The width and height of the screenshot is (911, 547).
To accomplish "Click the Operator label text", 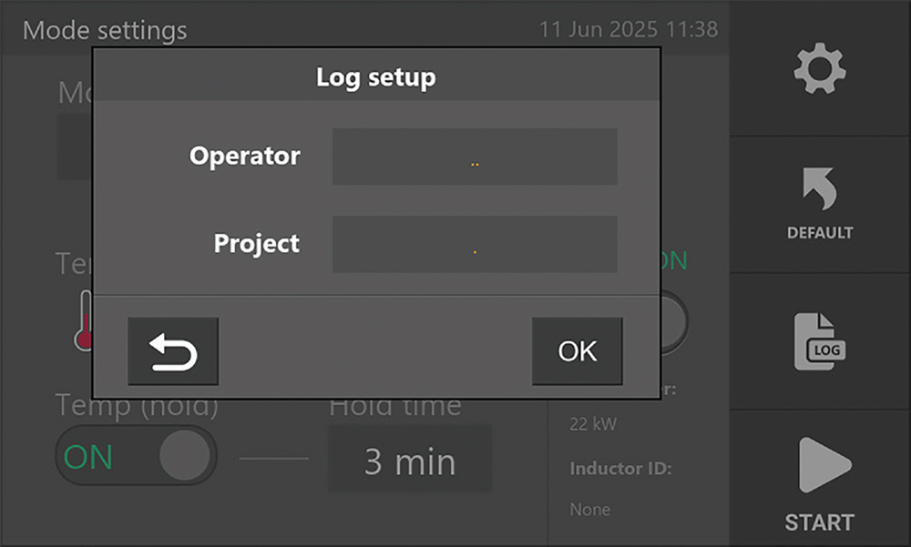I will pos(244,157).
